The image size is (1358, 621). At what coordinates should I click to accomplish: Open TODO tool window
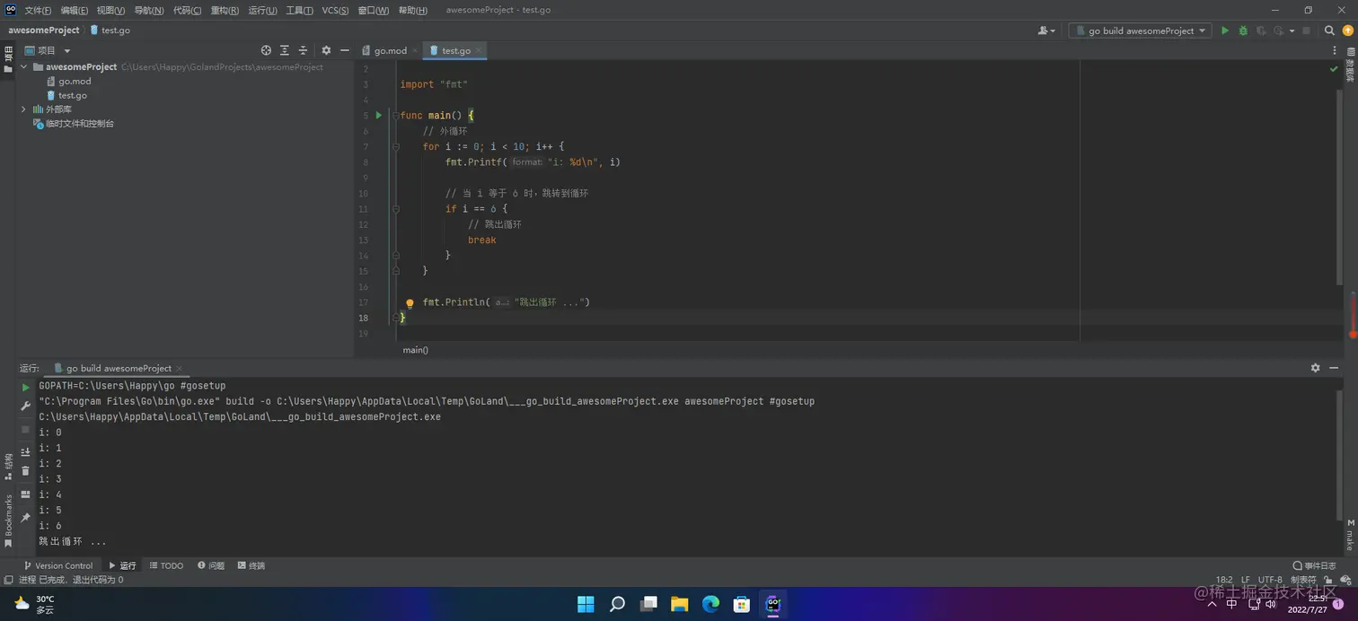click(x=166, y=565)
